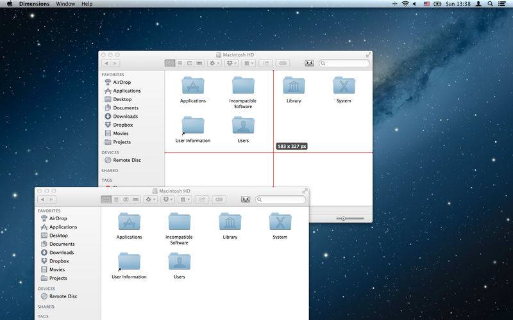513x320 pixels.
Task: Focus search field in front Finder window
Action: pyautogui.click(x=281, y=200)
